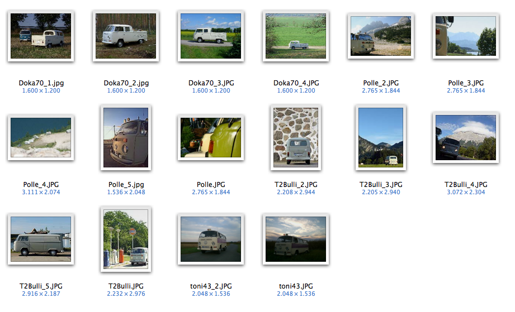
Task: Choose the toni43_2.JPG thumbnail
Action: (211, 239)
